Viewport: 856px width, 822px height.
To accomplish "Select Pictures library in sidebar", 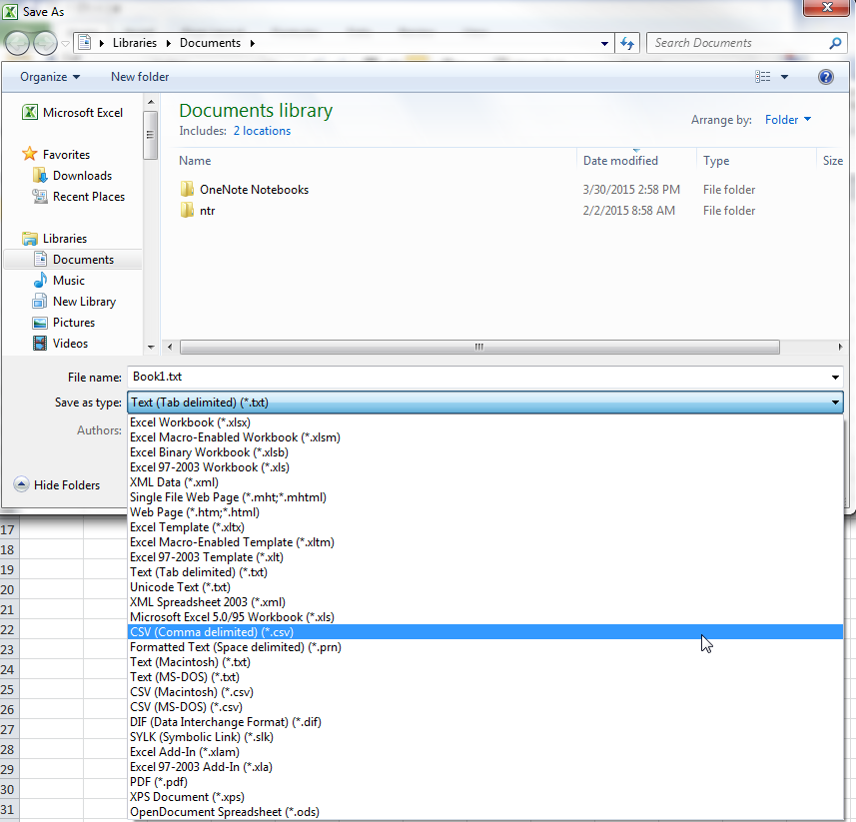I will point(64,323).
